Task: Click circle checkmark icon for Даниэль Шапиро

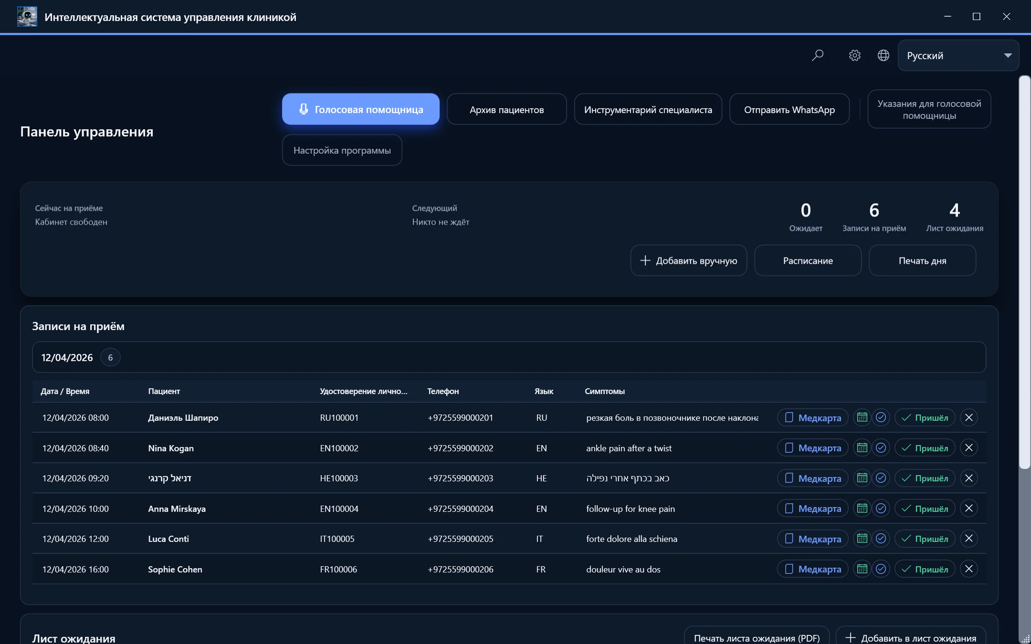Action: (x=881, y=418)
